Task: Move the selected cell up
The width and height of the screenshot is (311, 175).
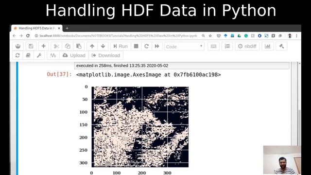Action: coord(92,46)
